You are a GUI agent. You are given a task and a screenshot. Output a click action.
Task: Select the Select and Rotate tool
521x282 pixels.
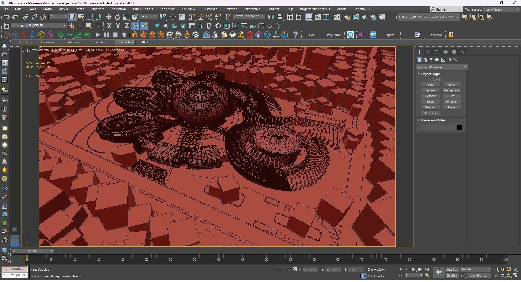[117, 17]
